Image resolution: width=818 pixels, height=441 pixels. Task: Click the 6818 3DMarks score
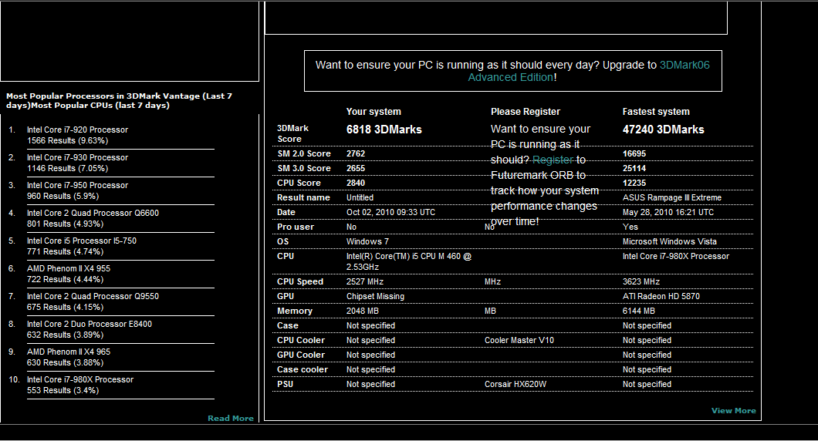pyautogui.click(x=384, y=130)
